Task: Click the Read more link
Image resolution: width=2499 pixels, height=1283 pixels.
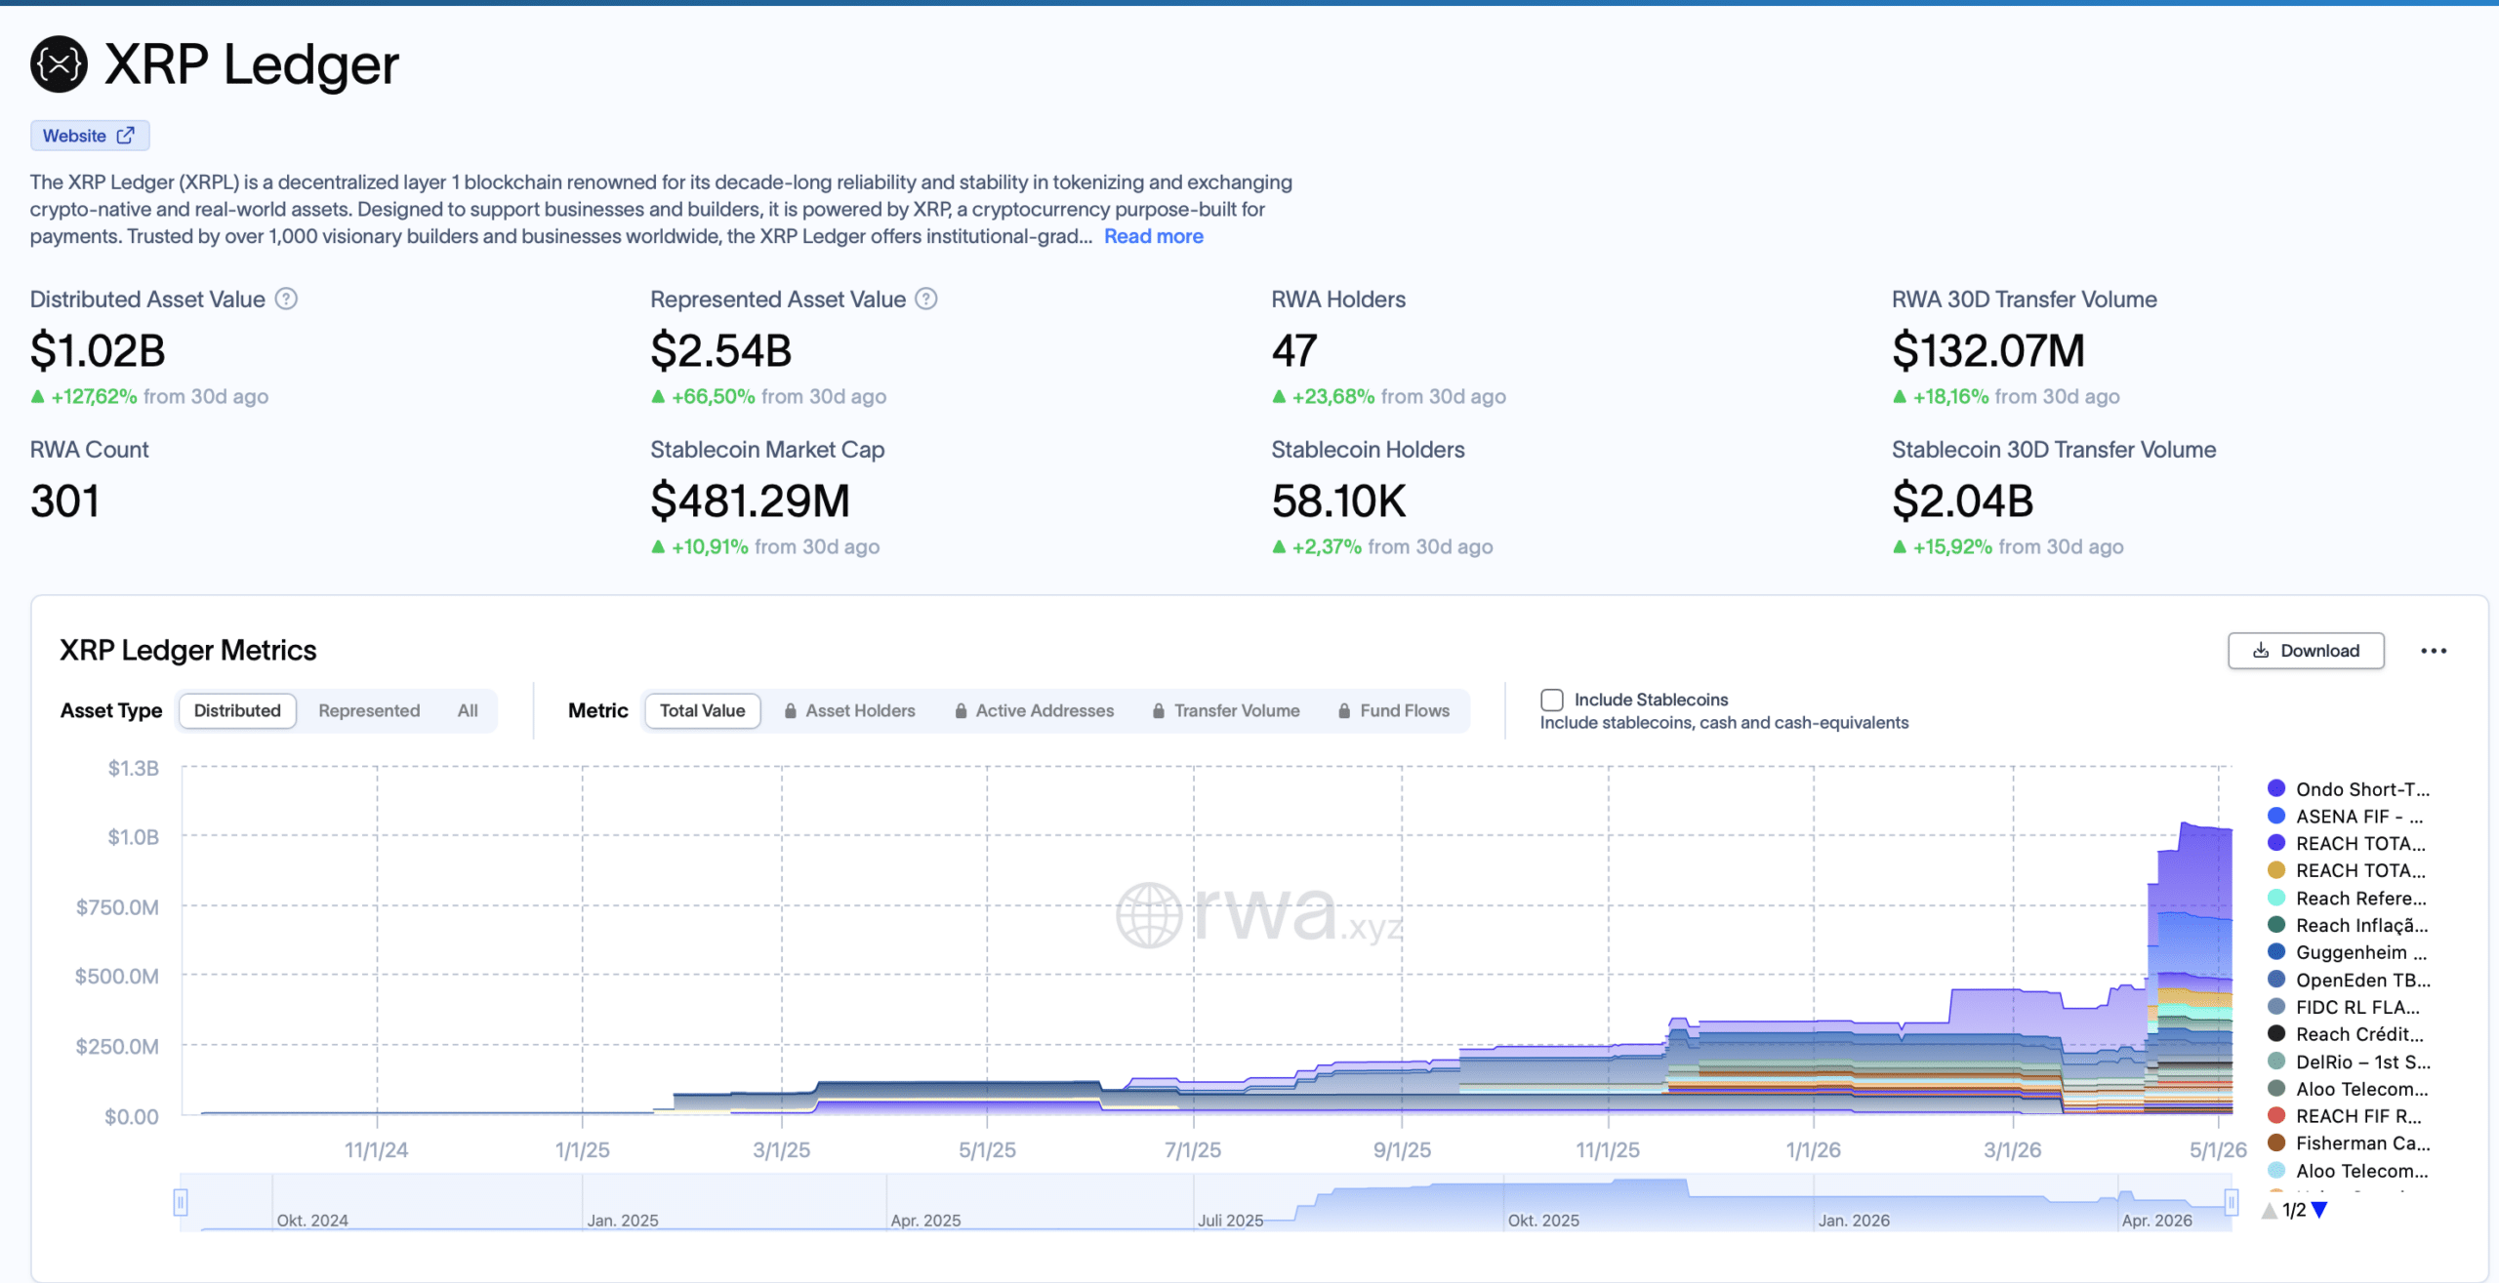Action: [1154, 237]
